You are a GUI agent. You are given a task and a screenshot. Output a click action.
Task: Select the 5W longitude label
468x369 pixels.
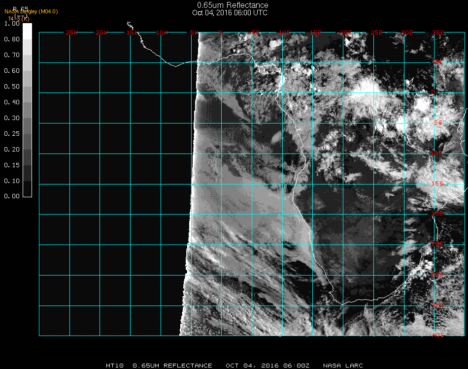(194, 32)
